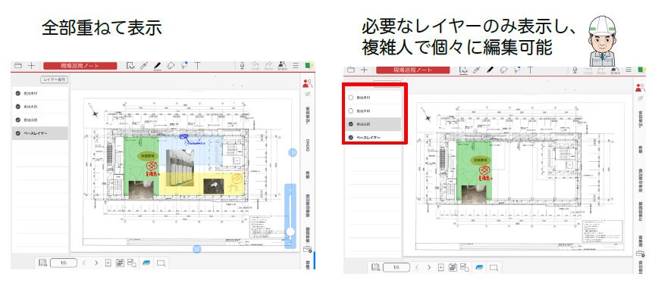Click page calendar icon in 必要なレイヤーのみ表示 screenshot
This screenshot has height=286, width=652.
pos(453,267)
